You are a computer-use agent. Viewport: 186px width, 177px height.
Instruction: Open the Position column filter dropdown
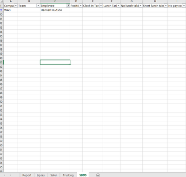click(x=80, y=6)
